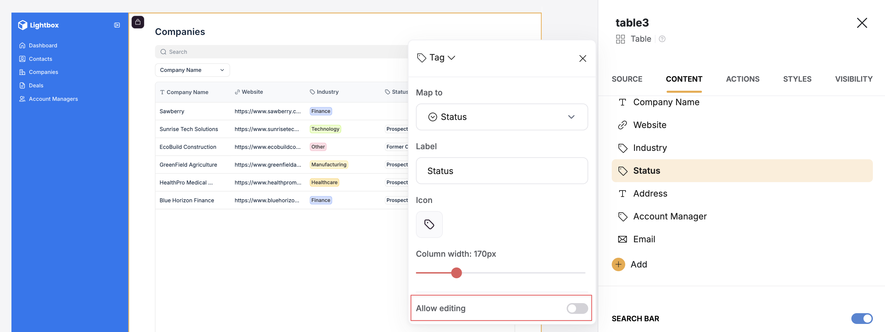Click the Blue Horizon Finance cell
The height and width of the screenshot is (332, 885).
click(186, 200)
